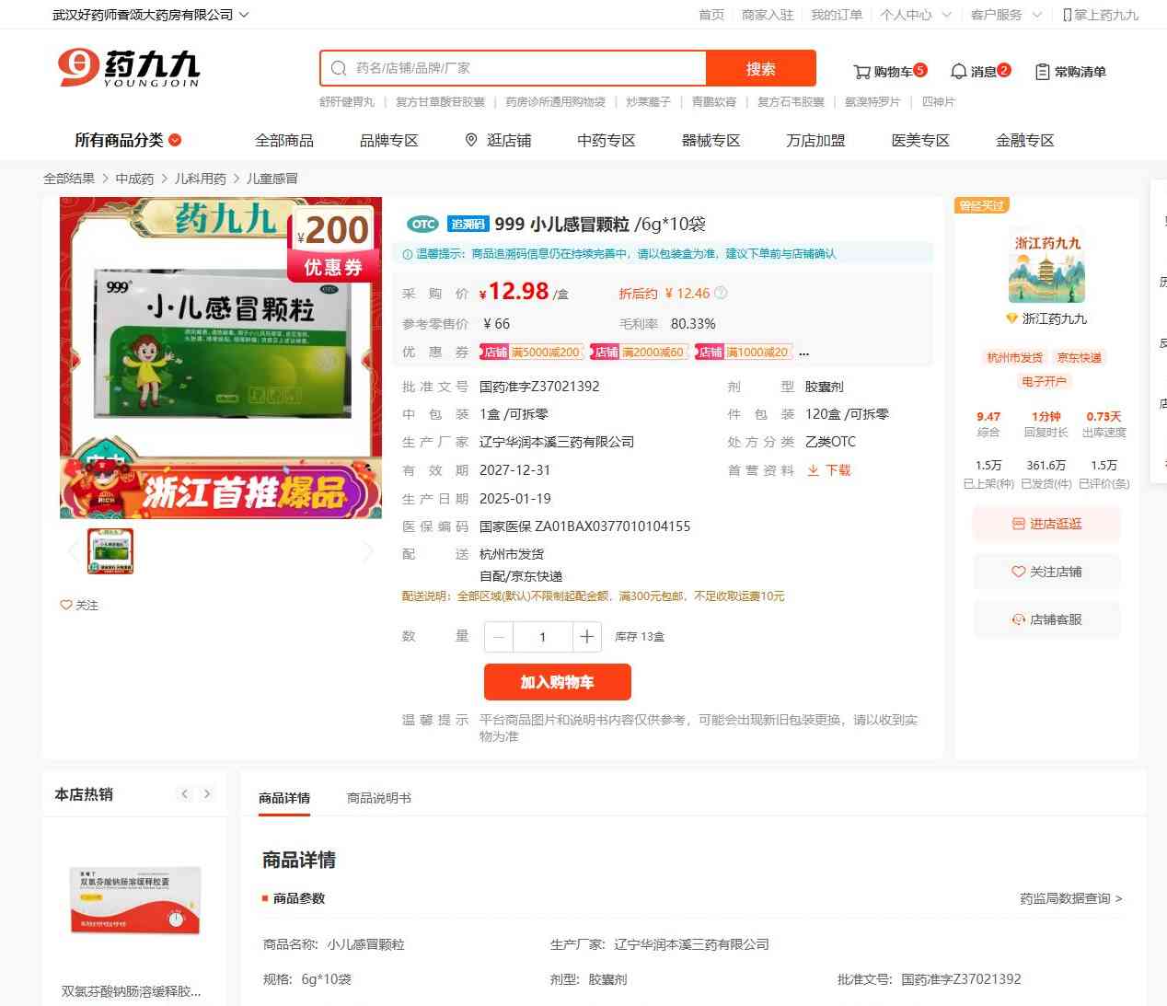Go to next item in store hot sales
1167x1006 pixels.
tap(207, 793)
